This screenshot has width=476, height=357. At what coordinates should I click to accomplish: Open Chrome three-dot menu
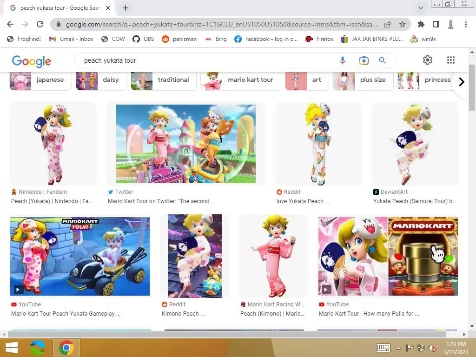(466, 24)
